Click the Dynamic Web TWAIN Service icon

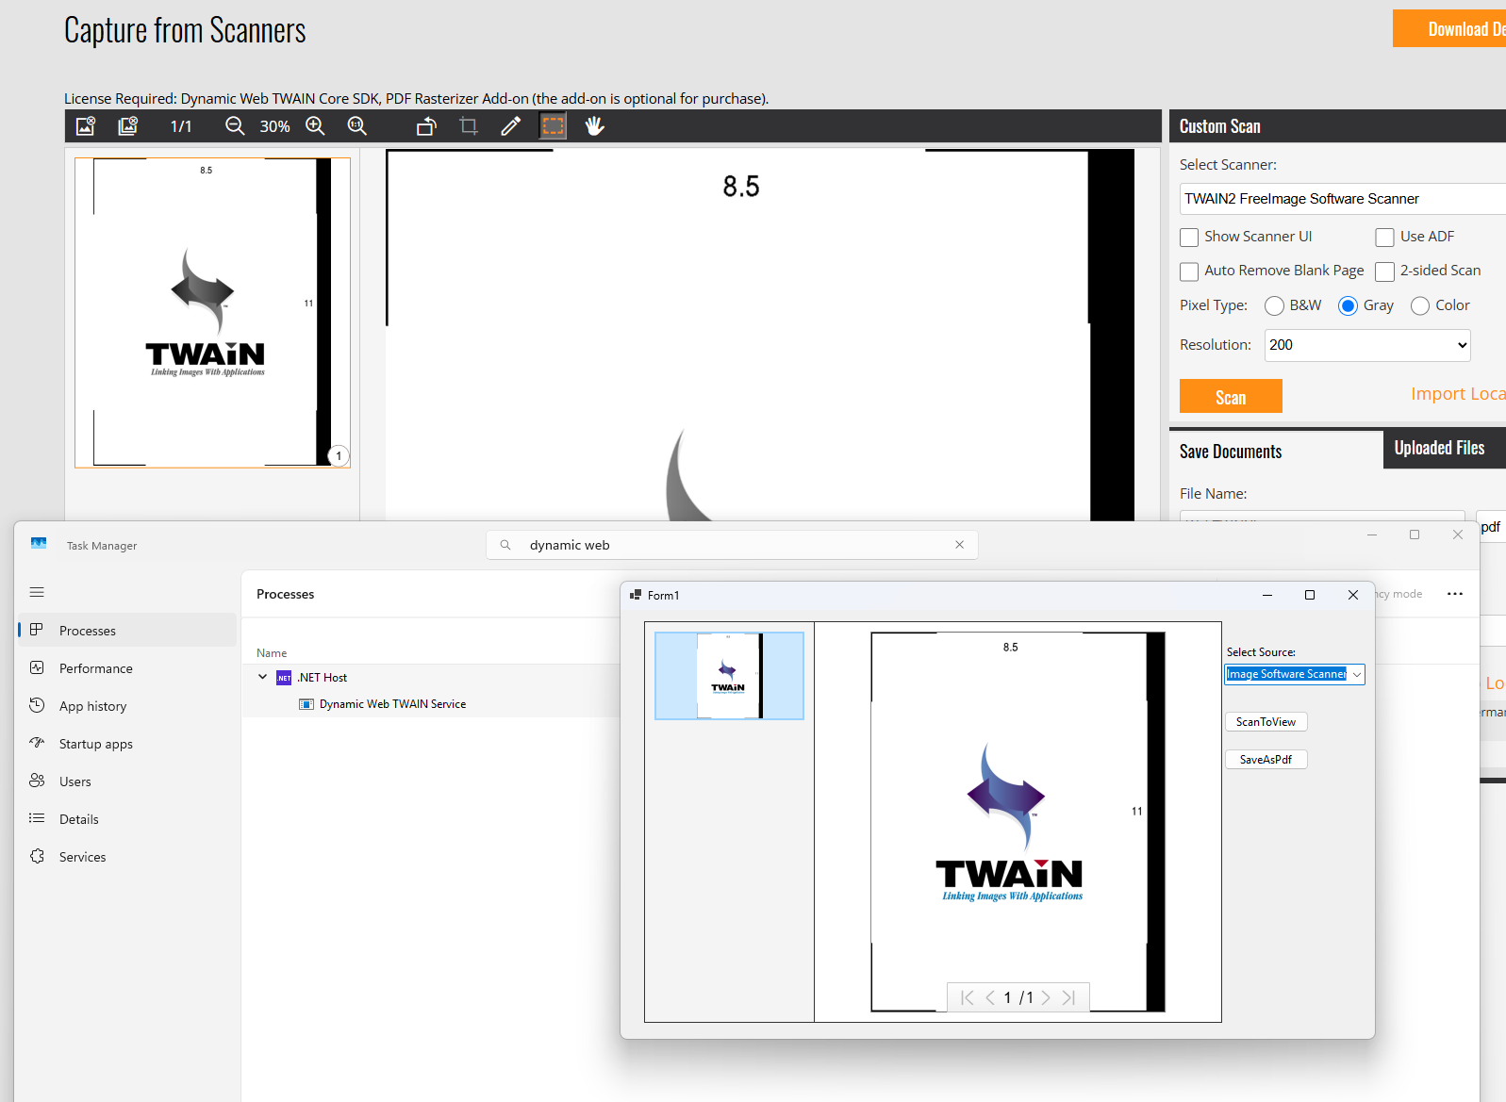pos(306,704)
